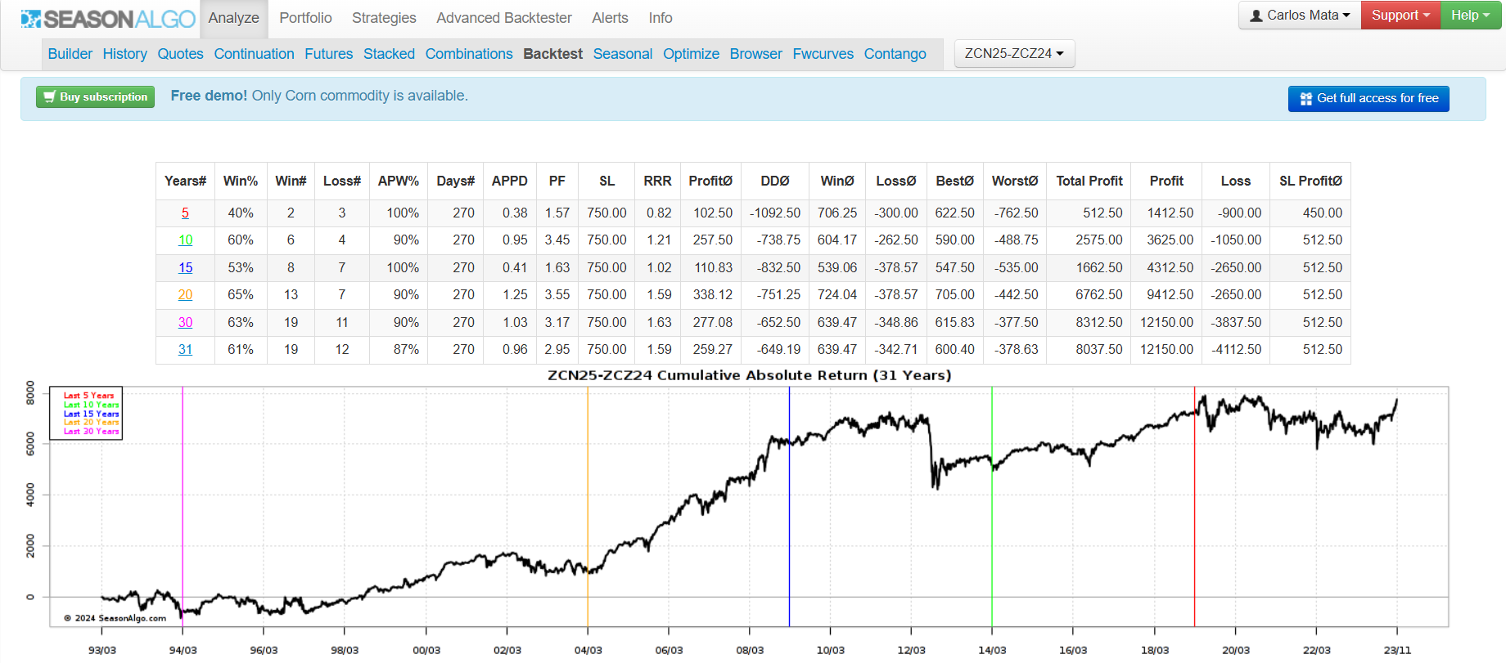The image size is (1506, 663).
Task: Click the cart icon on Buy subscription
Action: pyautogui.click(x=50, y=96)
